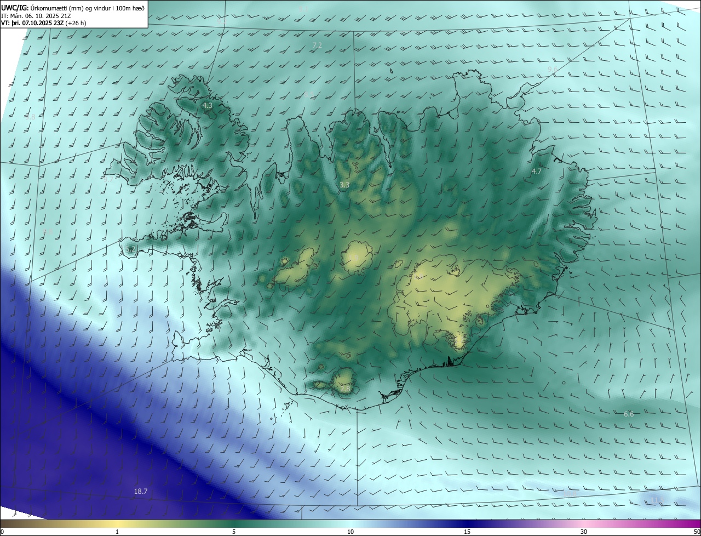Viewport: 701px width, 536px height.
Task: Click the 5 tick on the color scale
Action: click(x=234, y=532)
